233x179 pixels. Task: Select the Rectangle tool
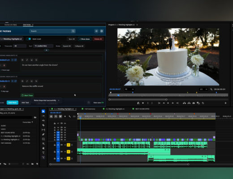pyautogui.click(x=43, y=139)
